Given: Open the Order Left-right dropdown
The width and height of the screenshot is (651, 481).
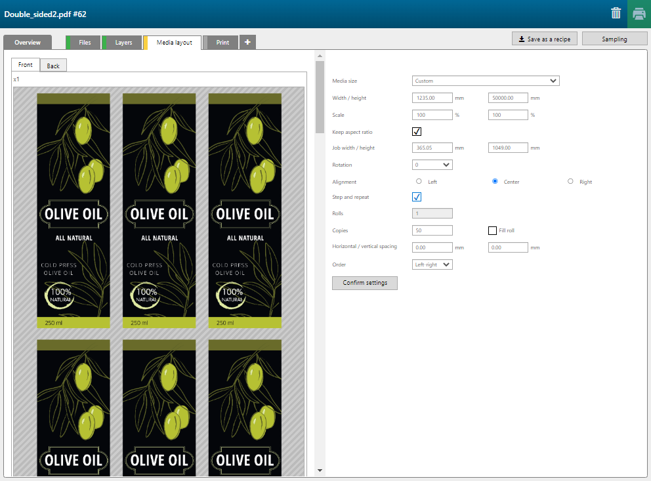Looking at the screenshot, I should pyautogui.click(x=432, y=264).
